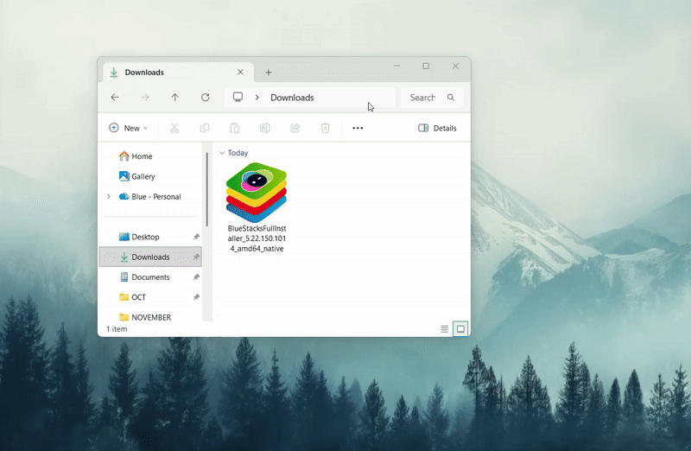The width and height of the screenshot is (691, 451).
Task: Refresh the Downloads folder view
Action: click(206, 98)
